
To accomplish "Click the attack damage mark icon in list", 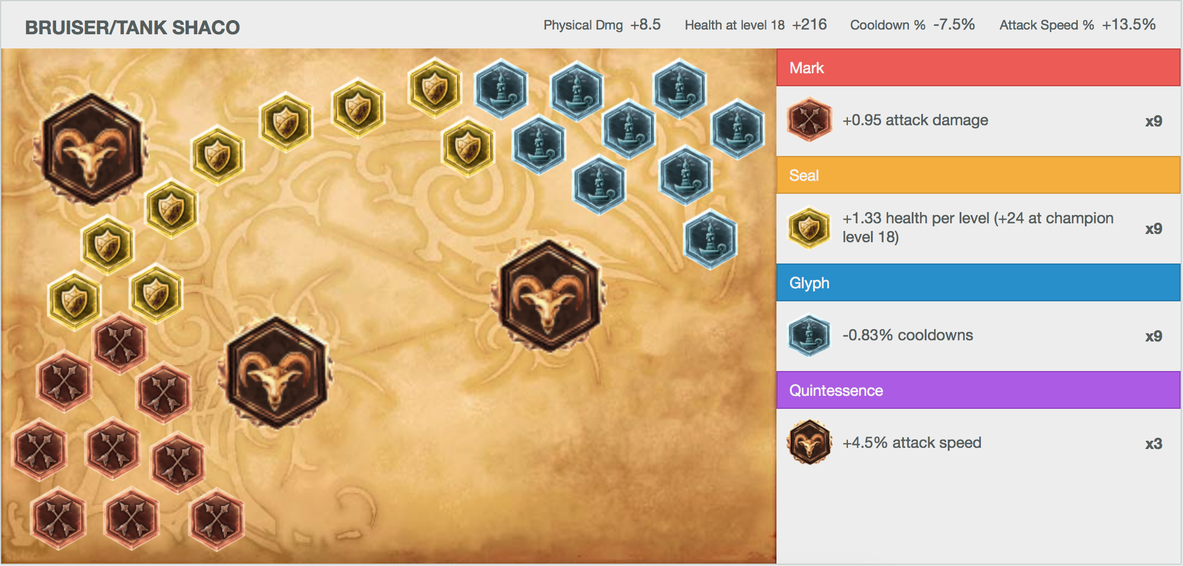I will 810,120.
